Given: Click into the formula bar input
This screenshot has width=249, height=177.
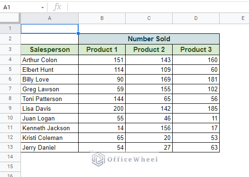Looking at the screenshot, I should click(x=158, y=7).
